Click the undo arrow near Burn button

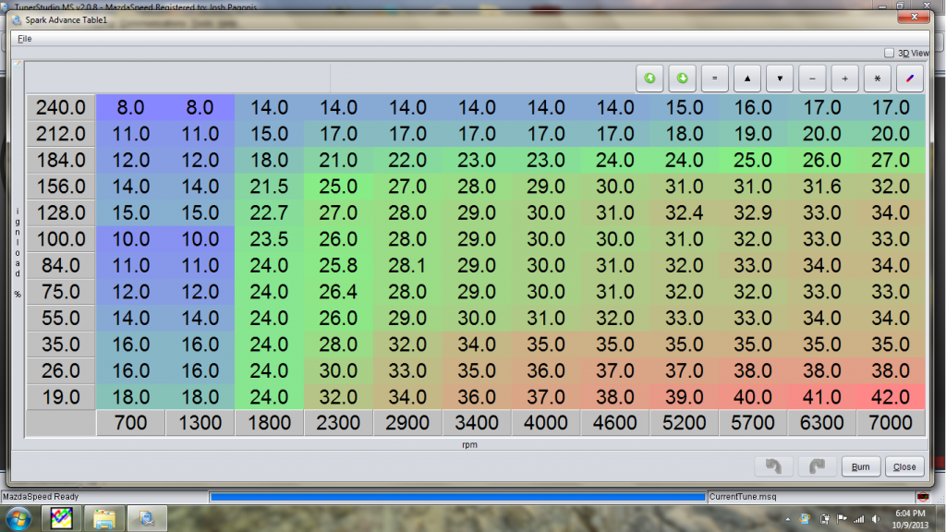point(774,465)
